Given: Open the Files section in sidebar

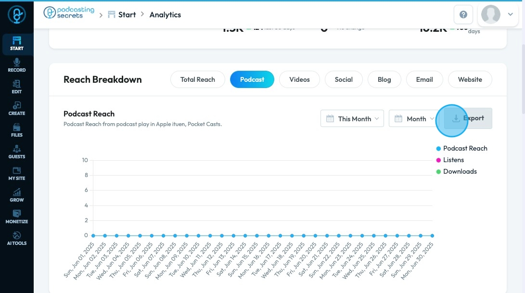Looking at the screenshot, I should point(17,130).
